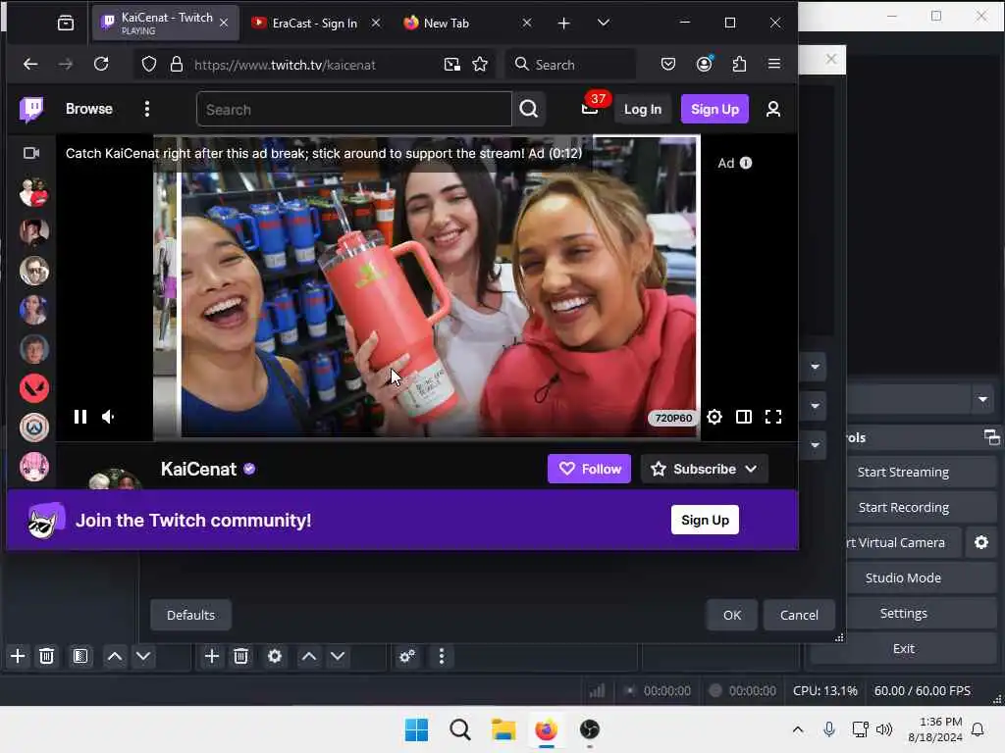Open Settings in OBS controls
1005x753 pixels.
click(903, 613)
